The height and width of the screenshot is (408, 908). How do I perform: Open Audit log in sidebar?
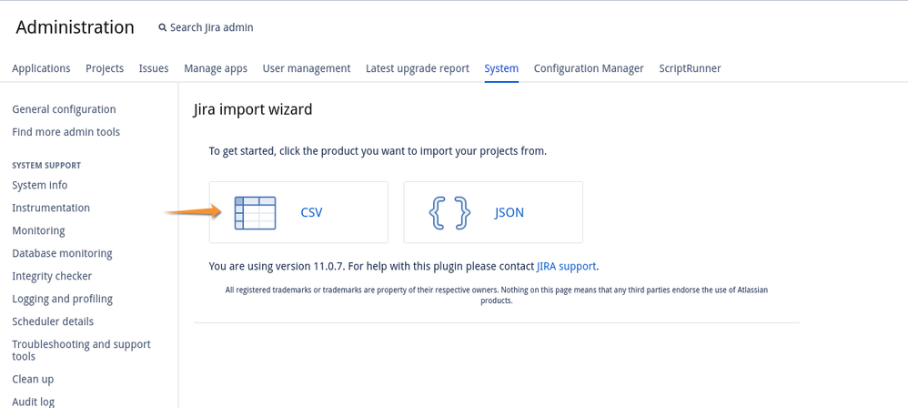[34, 402]
